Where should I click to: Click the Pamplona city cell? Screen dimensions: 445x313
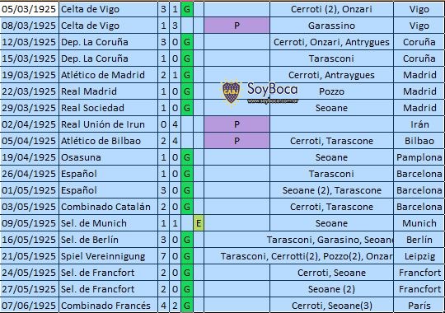click(419, 157)
